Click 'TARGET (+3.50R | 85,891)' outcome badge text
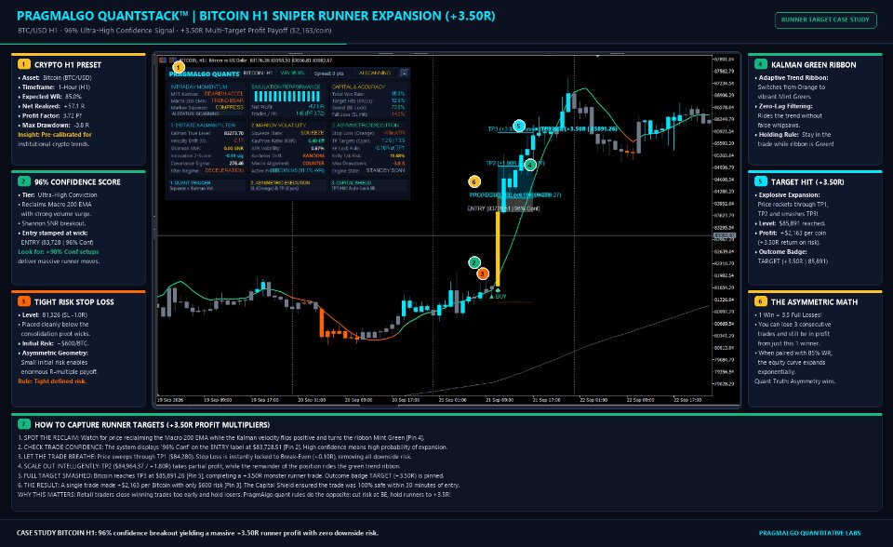This screenshot has height=547, width=893. [793, 261]
